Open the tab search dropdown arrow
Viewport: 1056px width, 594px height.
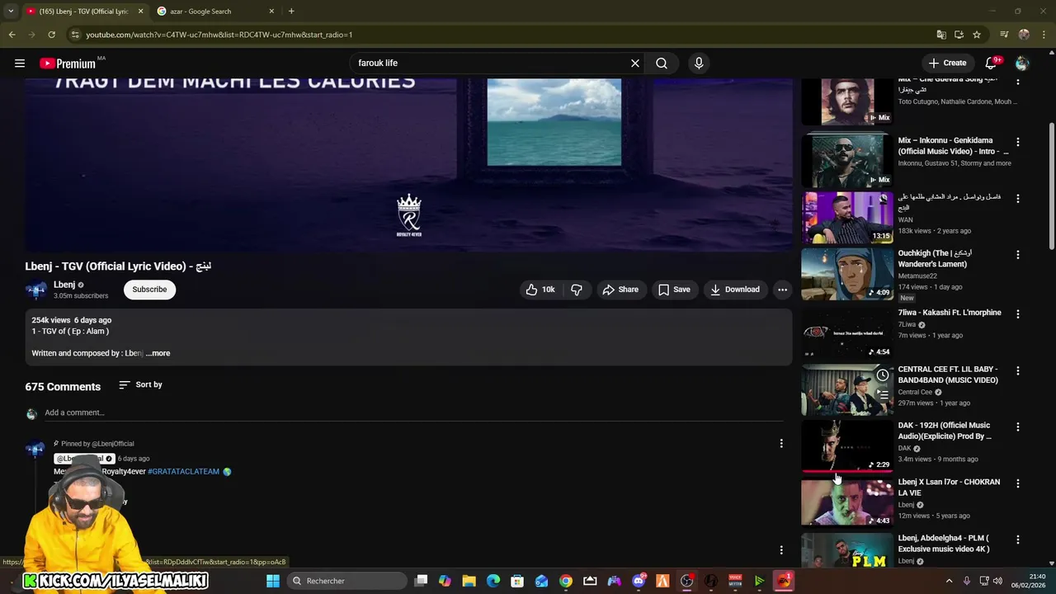click(x=10, y=12)
